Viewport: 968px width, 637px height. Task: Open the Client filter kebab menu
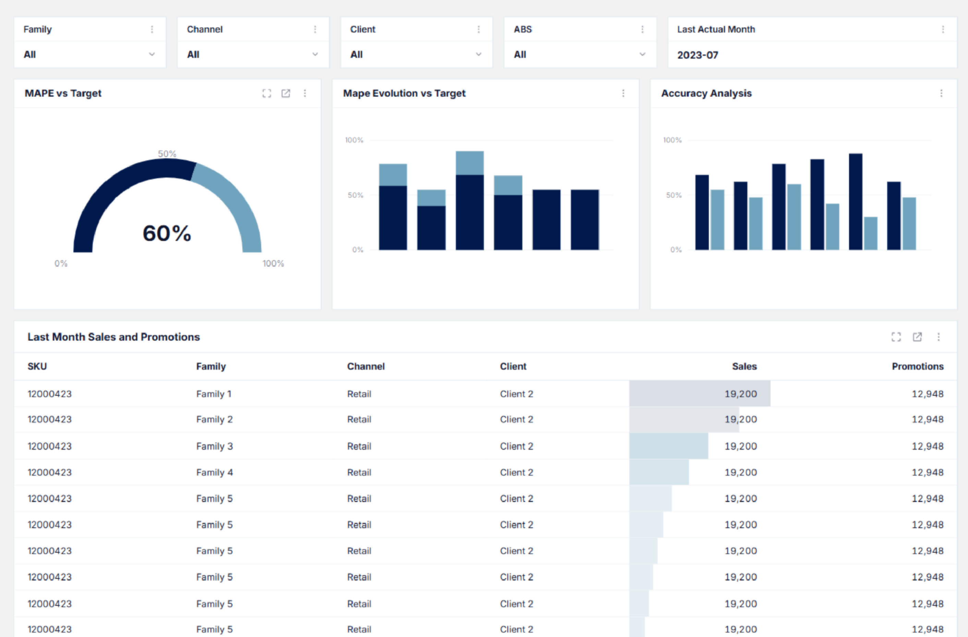pyautogui.click(x=479, y=29)
